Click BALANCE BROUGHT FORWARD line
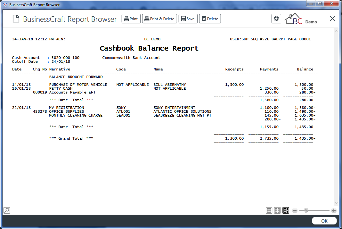342x229 pixels. (76, 77)
